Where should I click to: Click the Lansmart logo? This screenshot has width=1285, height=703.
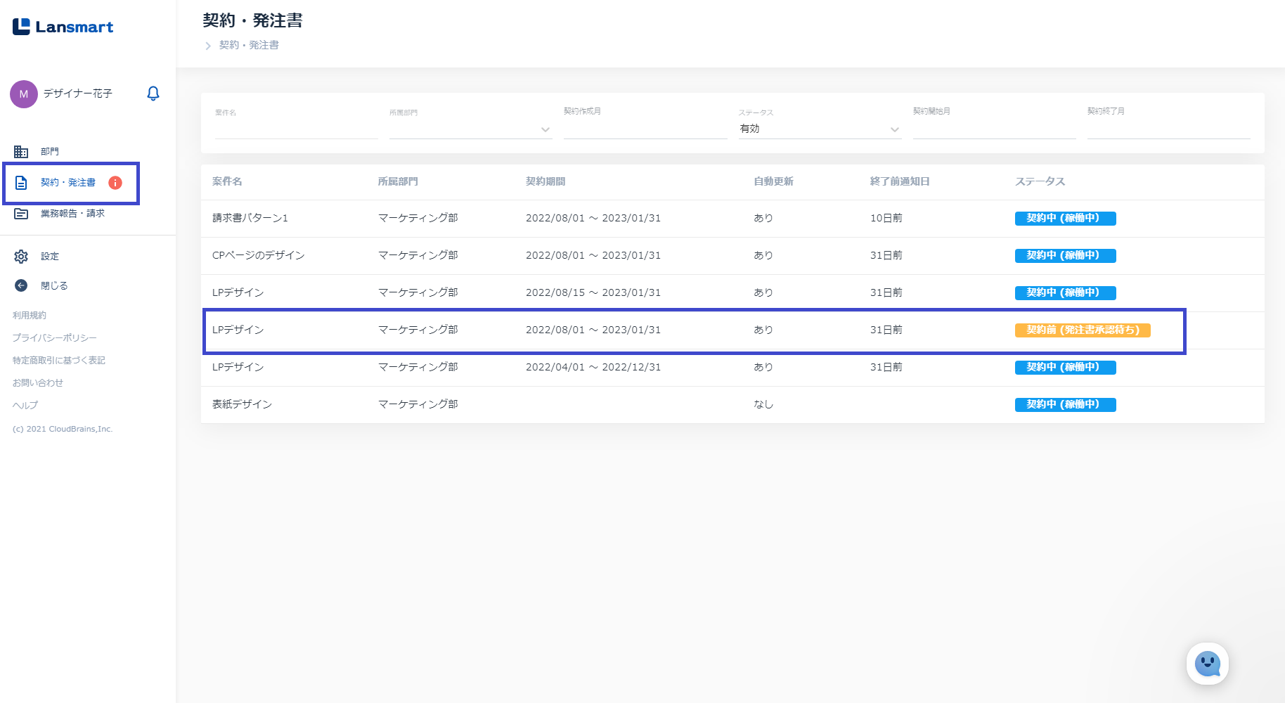click(x=63, y=27)
